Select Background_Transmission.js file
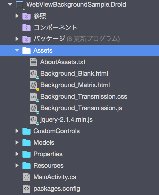The width and height of the screenshot is (159, 195). pos(81,108)
